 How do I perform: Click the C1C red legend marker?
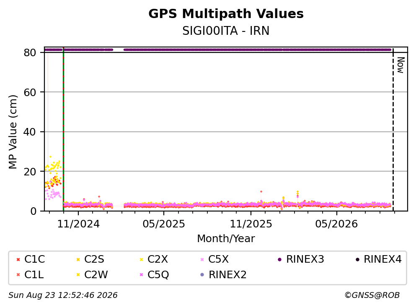pos(18,259)
